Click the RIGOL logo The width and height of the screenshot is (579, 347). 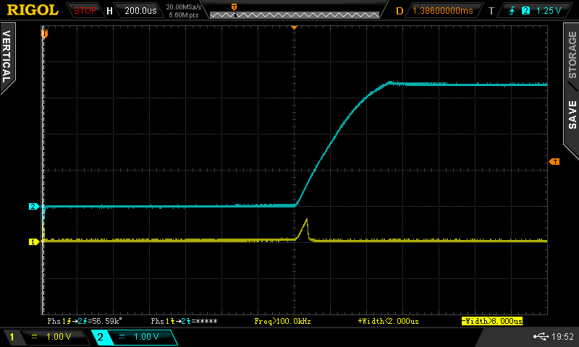click(33, 10)
